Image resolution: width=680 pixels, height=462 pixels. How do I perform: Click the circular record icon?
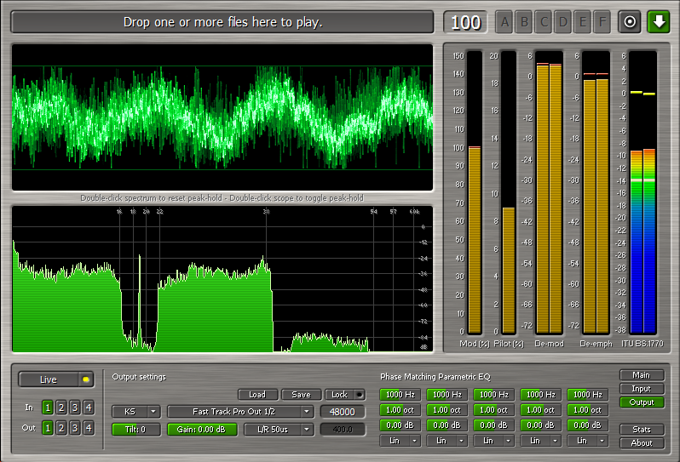(x=630, y=22)
